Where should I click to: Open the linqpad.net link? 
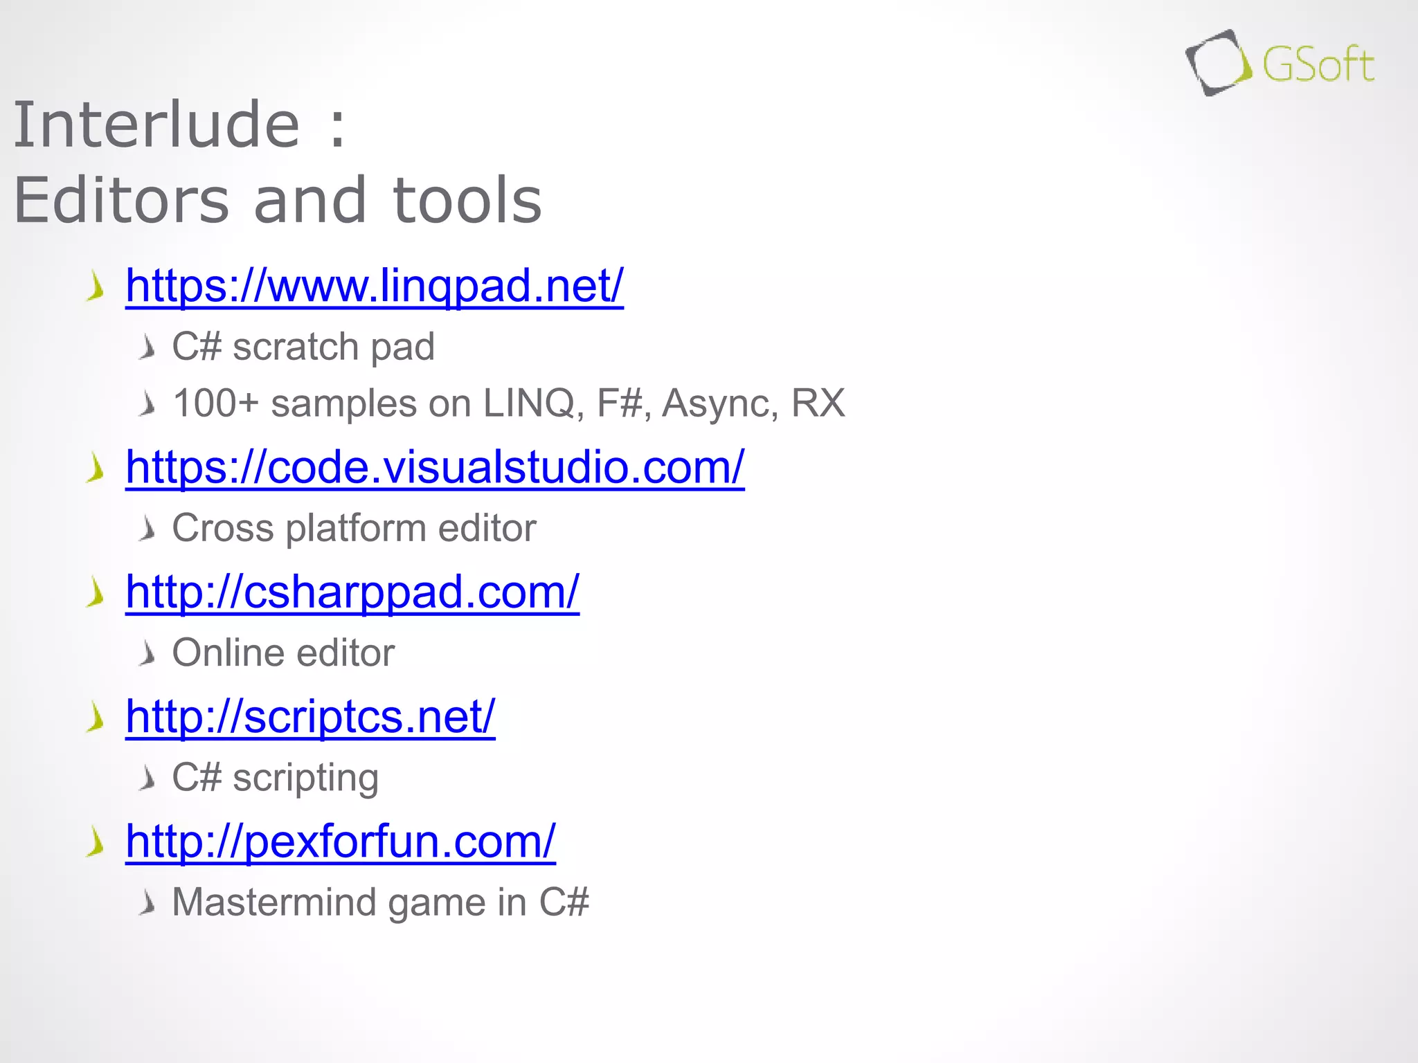(375, 285)
